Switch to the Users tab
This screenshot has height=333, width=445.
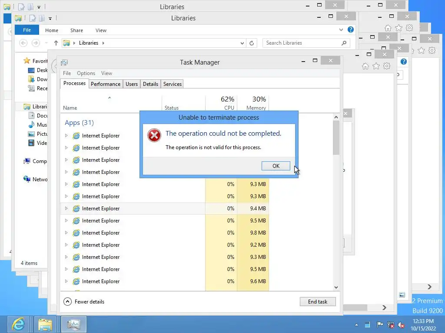132,84
